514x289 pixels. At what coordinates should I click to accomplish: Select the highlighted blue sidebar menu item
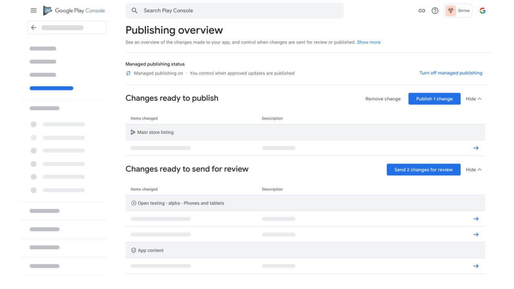[51, 88]
